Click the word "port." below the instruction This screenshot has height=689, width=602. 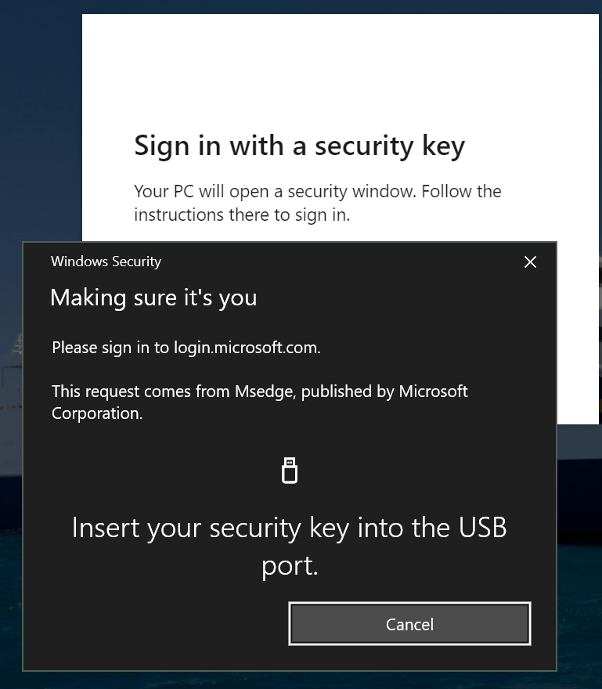point(290,566)
